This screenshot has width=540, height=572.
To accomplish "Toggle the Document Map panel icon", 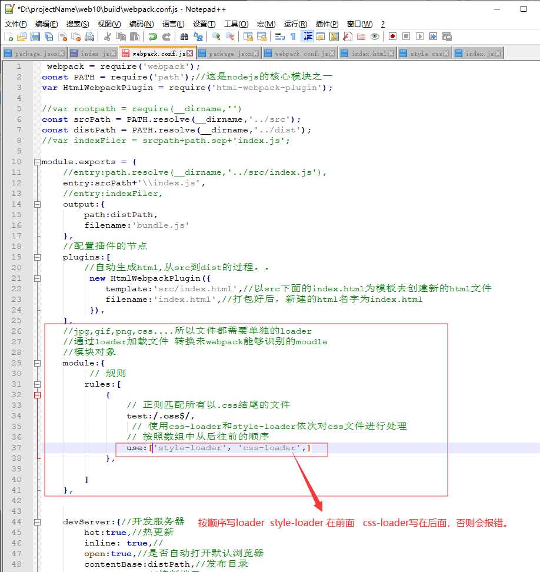I will coord(334,36).
